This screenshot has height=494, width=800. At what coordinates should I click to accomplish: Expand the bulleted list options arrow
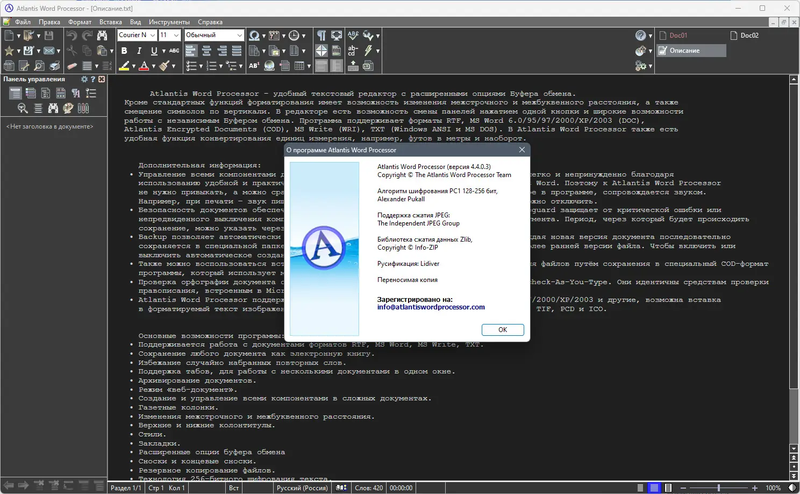click(201, 66)
